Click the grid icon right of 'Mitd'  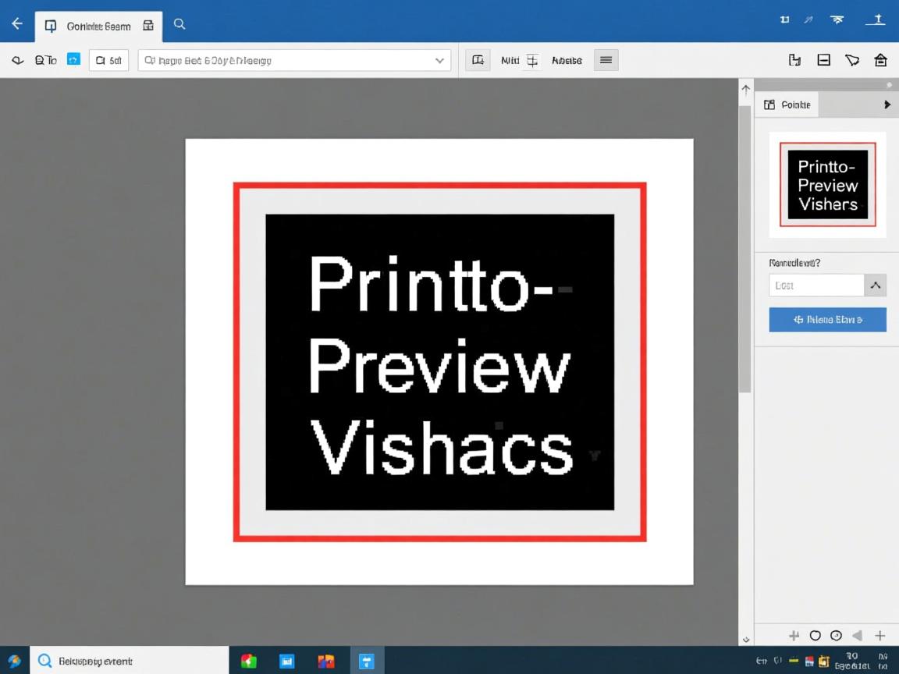532,60
